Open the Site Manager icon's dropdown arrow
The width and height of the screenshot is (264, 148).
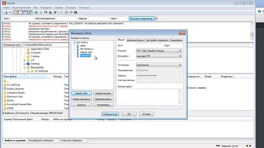pyautogui.click(x=10, y=12)
